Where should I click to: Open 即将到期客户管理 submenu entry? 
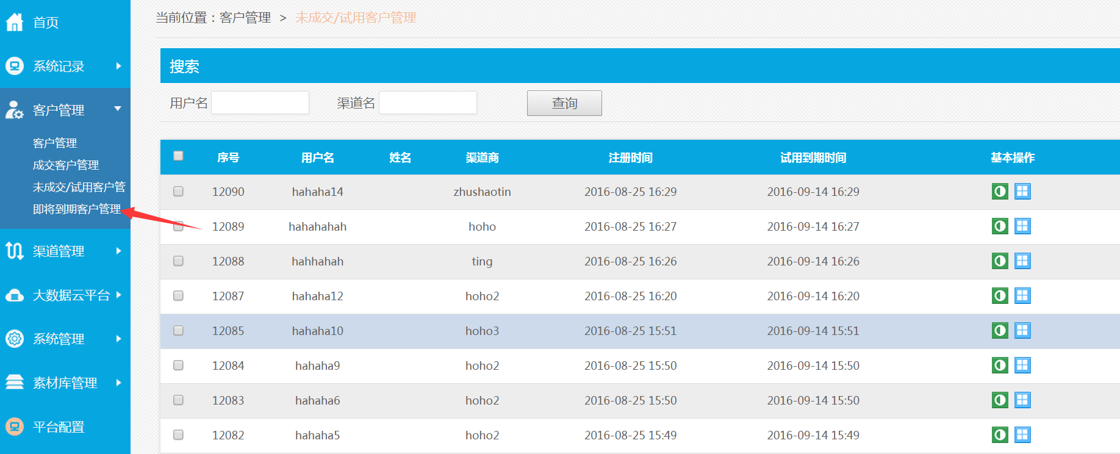click(77, 209)
